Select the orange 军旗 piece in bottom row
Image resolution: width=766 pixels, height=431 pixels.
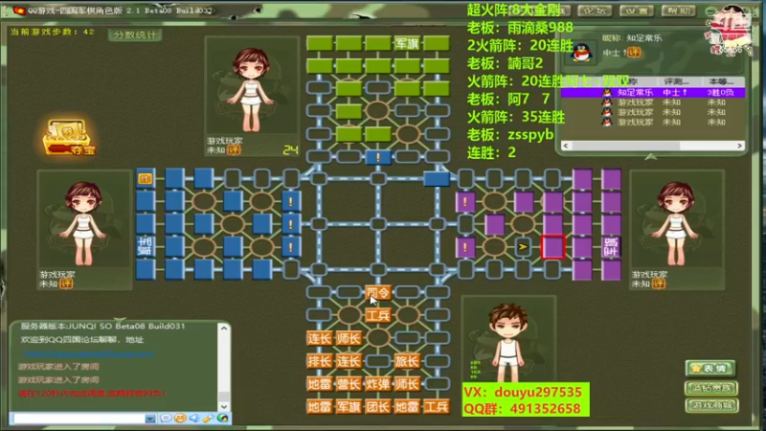[349, 406]
